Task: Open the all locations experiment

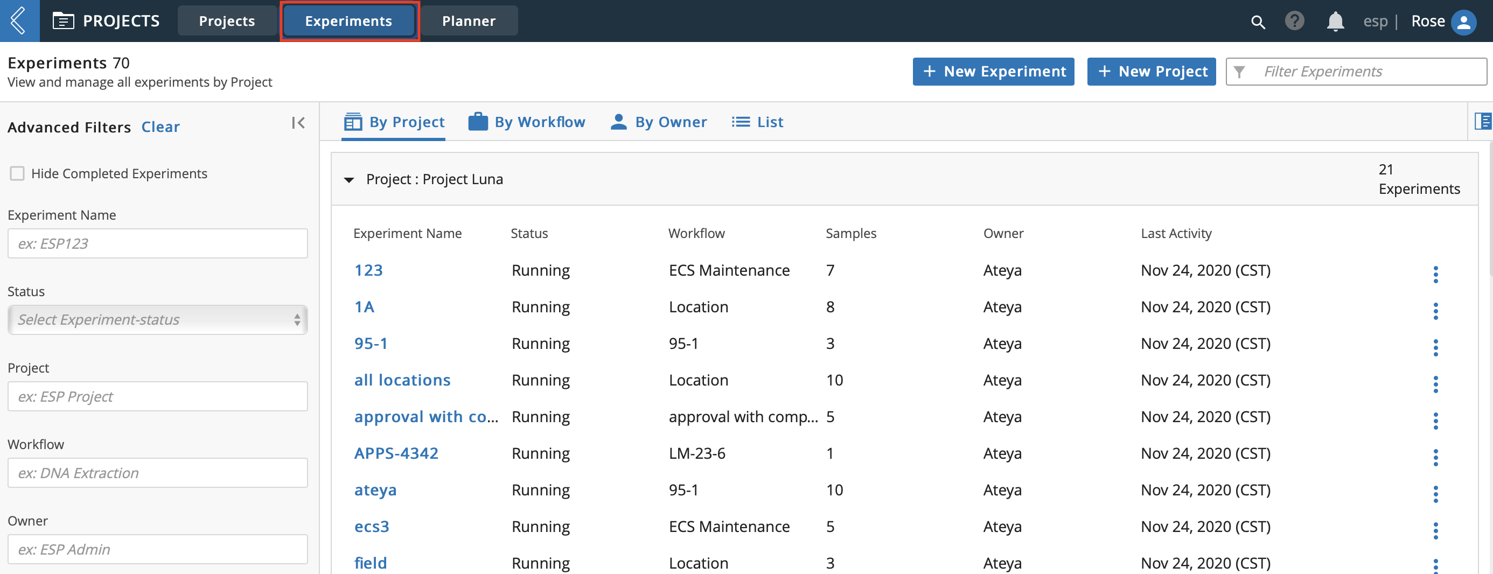Action: [x=402, y=380]
